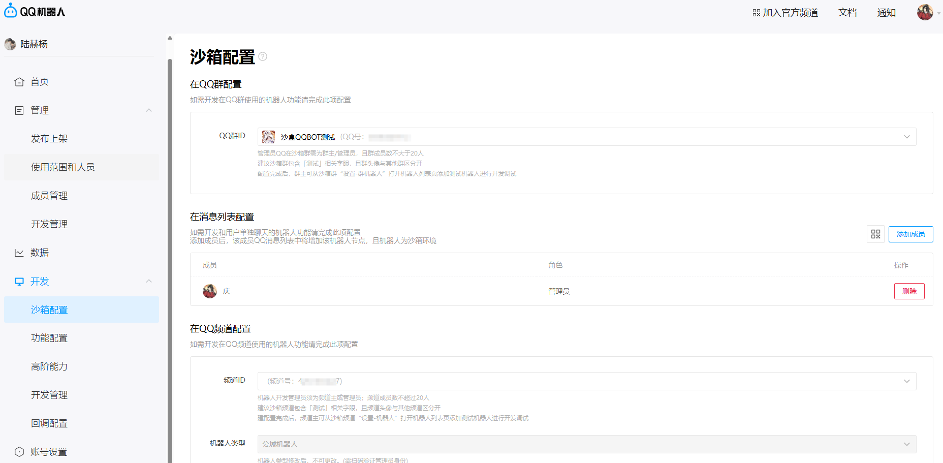
Task: Click the red 删除 button for 庆
Action: click(x=909, y=291)
